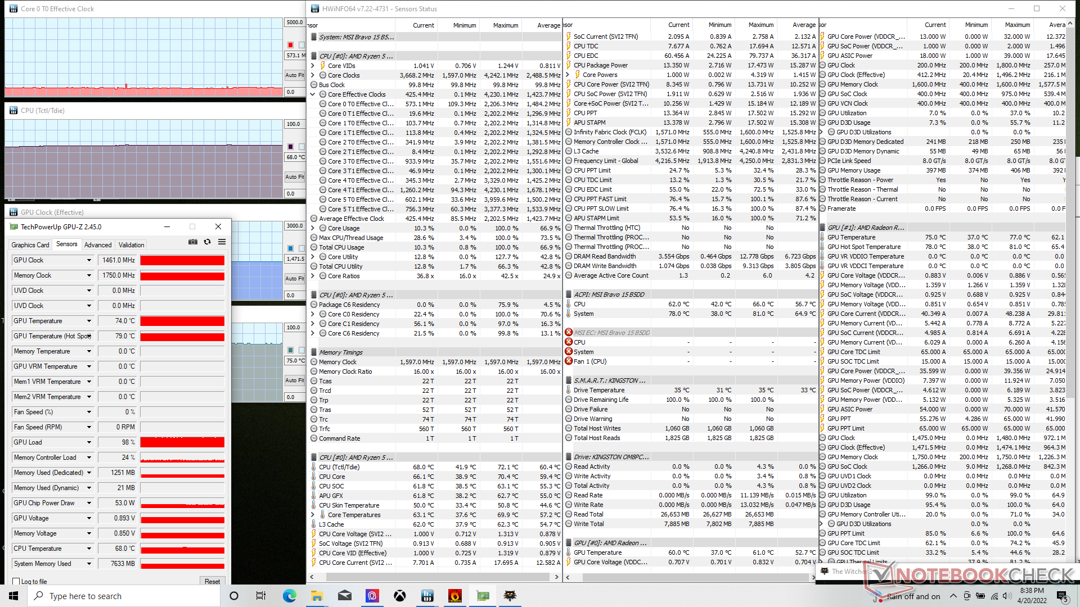Toggle checkbox in CPU (Tctl/Tdie) graph window
Image resolution: width=1080 pixels, height=607 pixels.
click(301, 147)
